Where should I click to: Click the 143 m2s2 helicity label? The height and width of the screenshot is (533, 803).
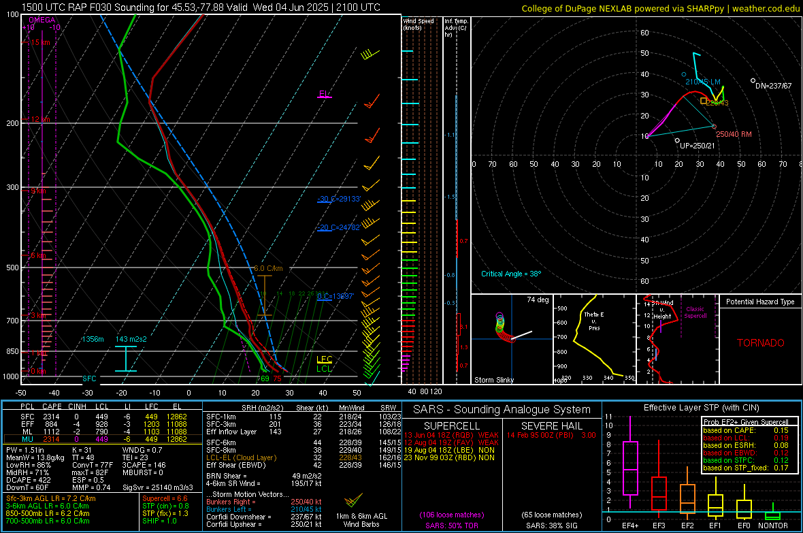point(131,339)
